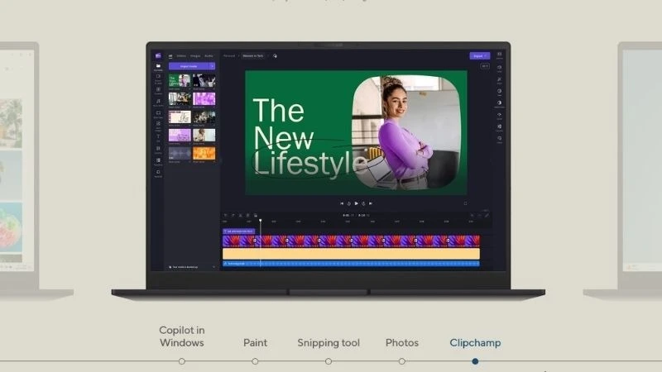Open the half-filled circle Adjust colors icon
The image size is (662, 372).
coord(500,103)
